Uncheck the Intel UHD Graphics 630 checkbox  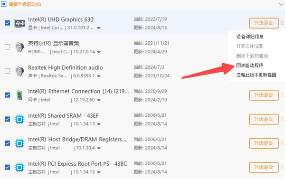point(8,23)
